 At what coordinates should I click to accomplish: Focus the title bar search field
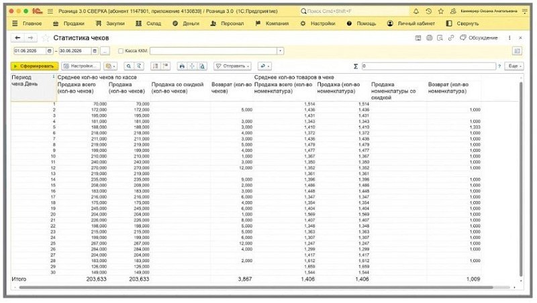pyautogui.click(x=354, y=11)
